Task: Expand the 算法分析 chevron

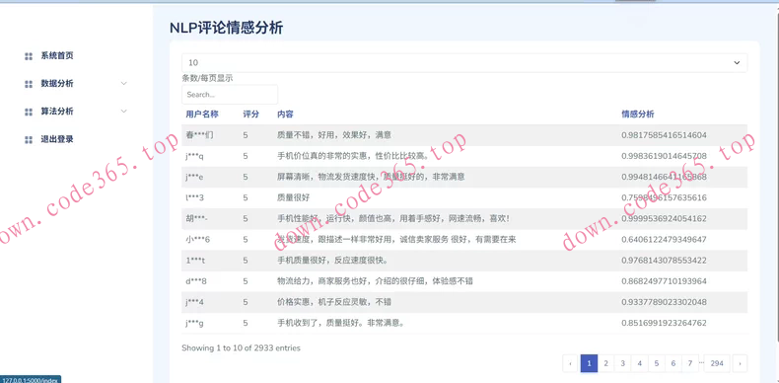Action: click(124, 112)
